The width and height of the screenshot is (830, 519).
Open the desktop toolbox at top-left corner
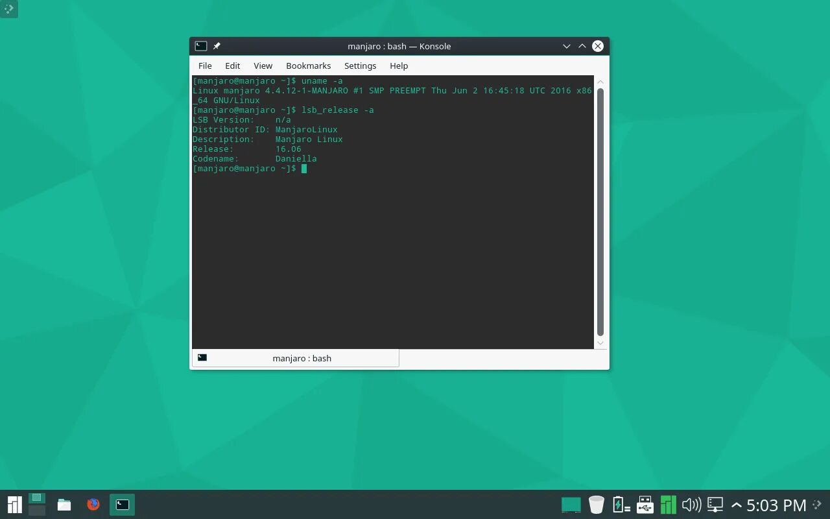[x=8, y=8]
